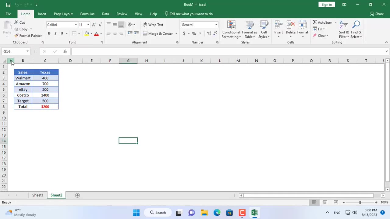Toggle italic formatting
This screenshot has width=390, height=219.
click(55, 33)
